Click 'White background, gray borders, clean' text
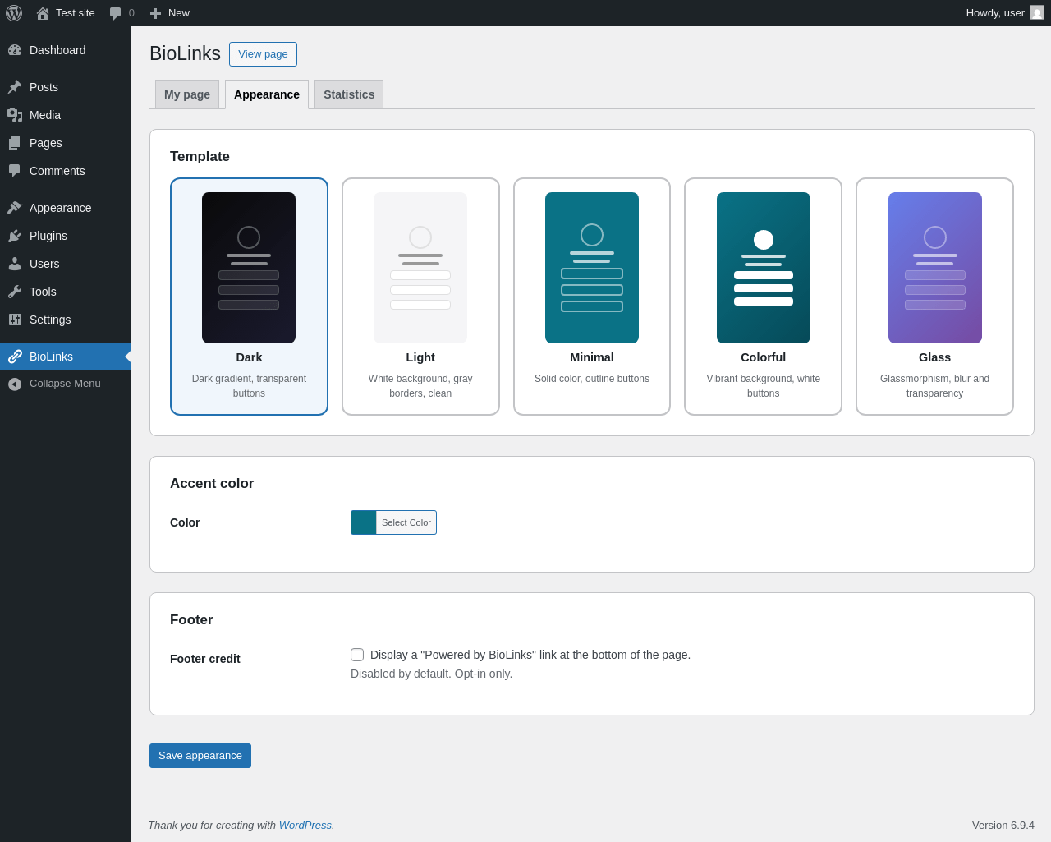The height and width of the screenshot is (842, 1051). click(x=420, y=386)
